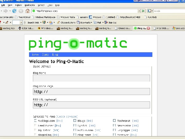Viewport: 185px width, 139px height.
Task: Expand the address bar URL dropdown
Action: tap(139, 11)
